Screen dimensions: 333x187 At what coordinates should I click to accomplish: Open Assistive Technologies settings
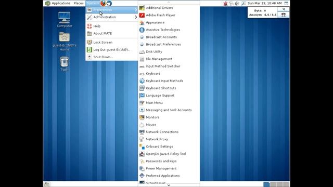[x=169, y=30]
